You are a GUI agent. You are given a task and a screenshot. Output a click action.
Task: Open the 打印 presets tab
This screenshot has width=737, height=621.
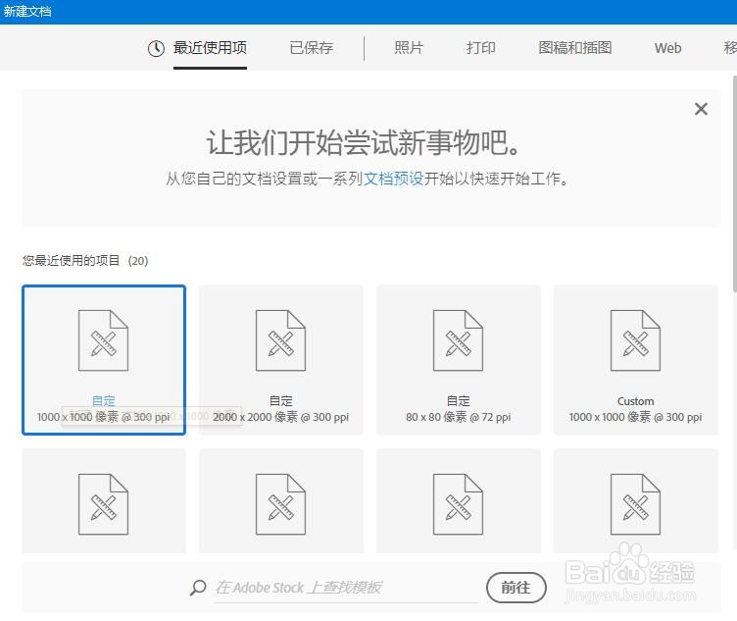coord(481,48)
